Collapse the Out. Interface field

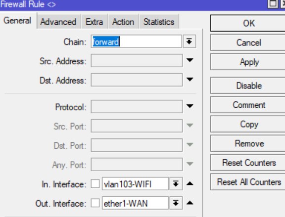(x=190, y=203)
